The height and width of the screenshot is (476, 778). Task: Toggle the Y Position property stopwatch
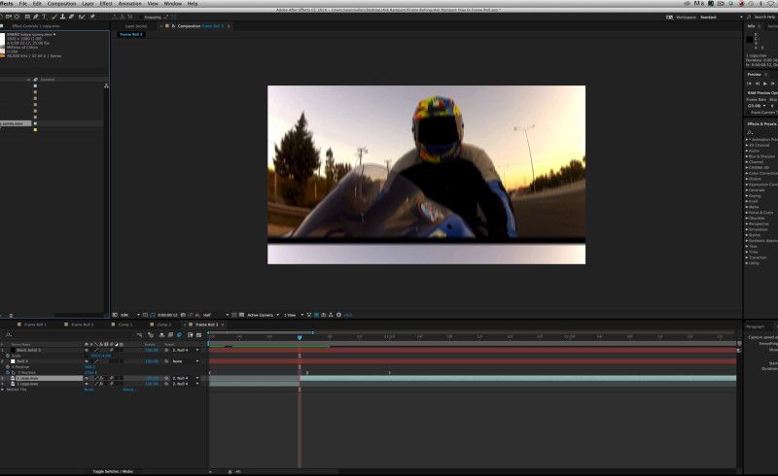click(8, 372)
